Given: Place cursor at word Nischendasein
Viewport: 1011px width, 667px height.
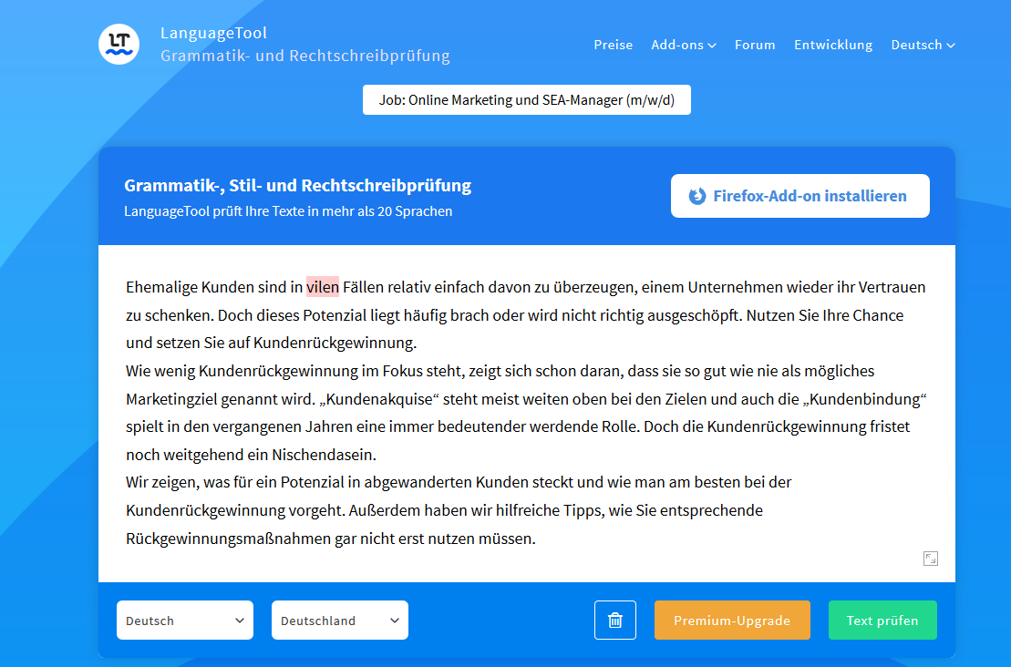Looking at the screenshot, I should [x=323, y=455].
